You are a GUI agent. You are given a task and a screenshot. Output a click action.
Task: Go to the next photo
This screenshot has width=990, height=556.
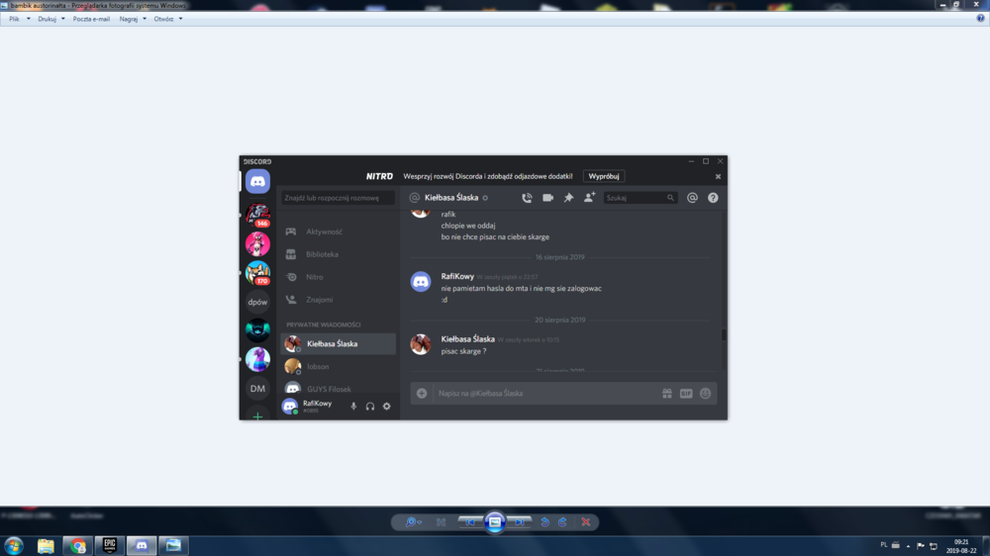pos(520,522)
